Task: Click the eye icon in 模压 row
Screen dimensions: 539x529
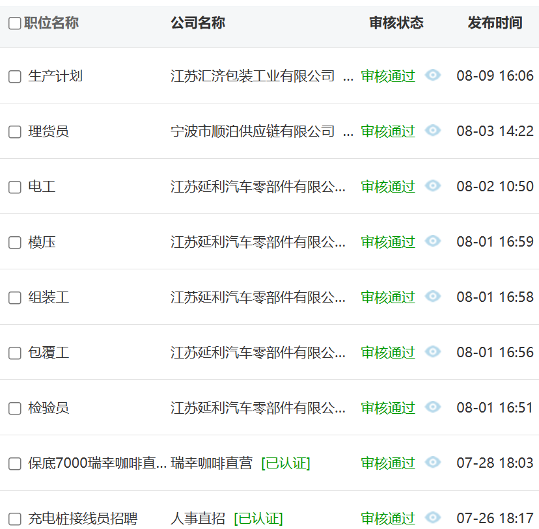Action: (432, 241)
